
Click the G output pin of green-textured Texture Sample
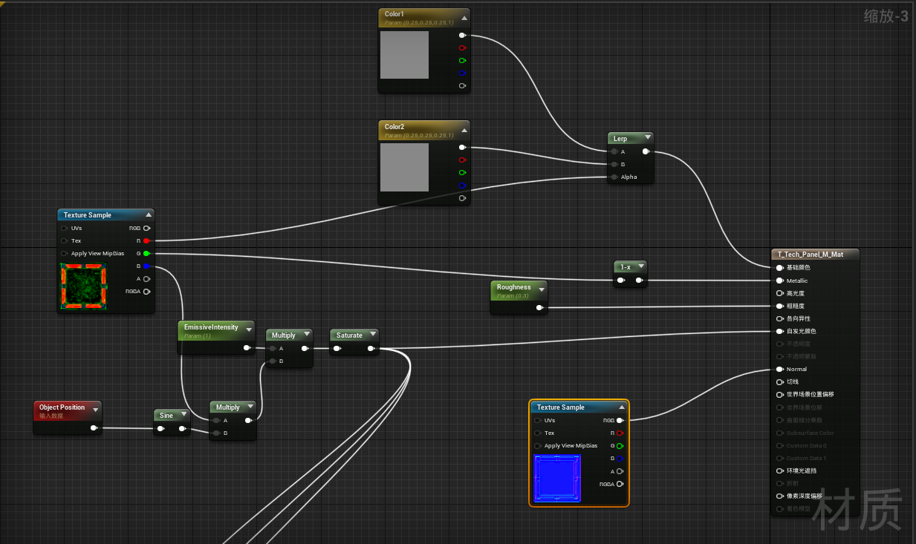[146, 253]
